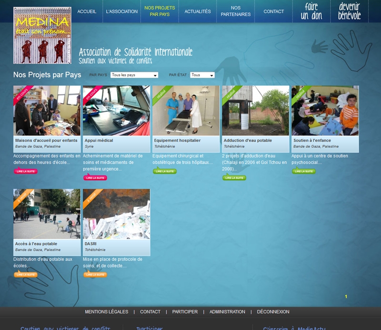Click 'Lire la suite' under Maisons d'accueil

click(x=25, y=171)
